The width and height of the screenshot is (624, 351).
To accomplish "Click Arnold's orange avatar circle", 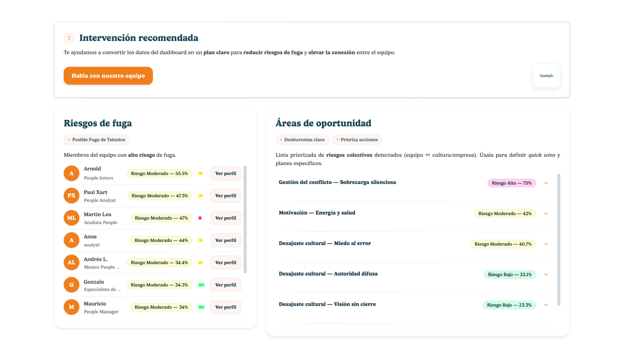I will [x=71, y=173].
